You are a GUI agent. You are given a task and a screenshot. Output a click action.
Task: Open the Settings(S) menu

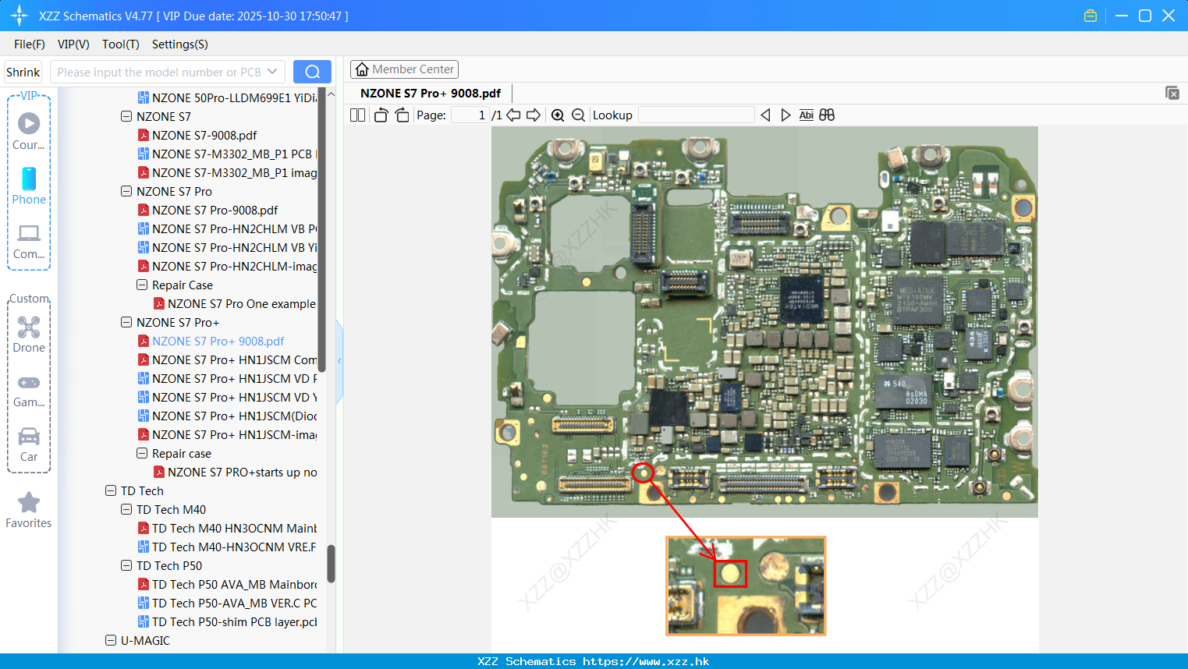[x=179, y=44]
